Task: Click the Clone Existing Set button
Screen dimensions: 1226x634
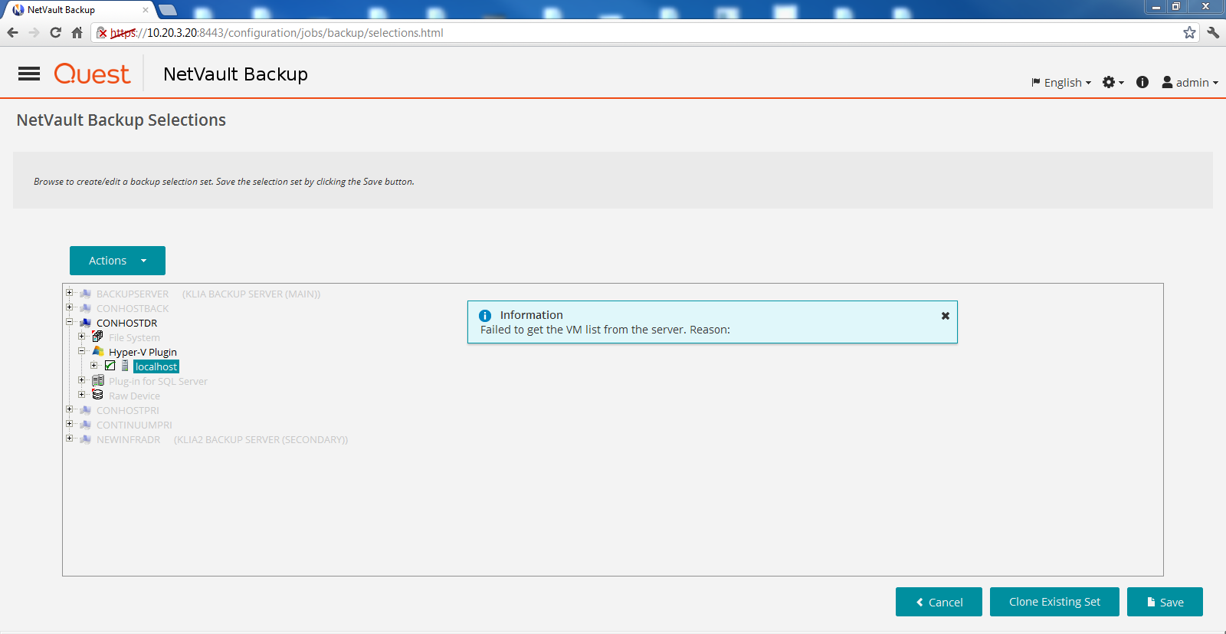Action: pos(1054,602)
